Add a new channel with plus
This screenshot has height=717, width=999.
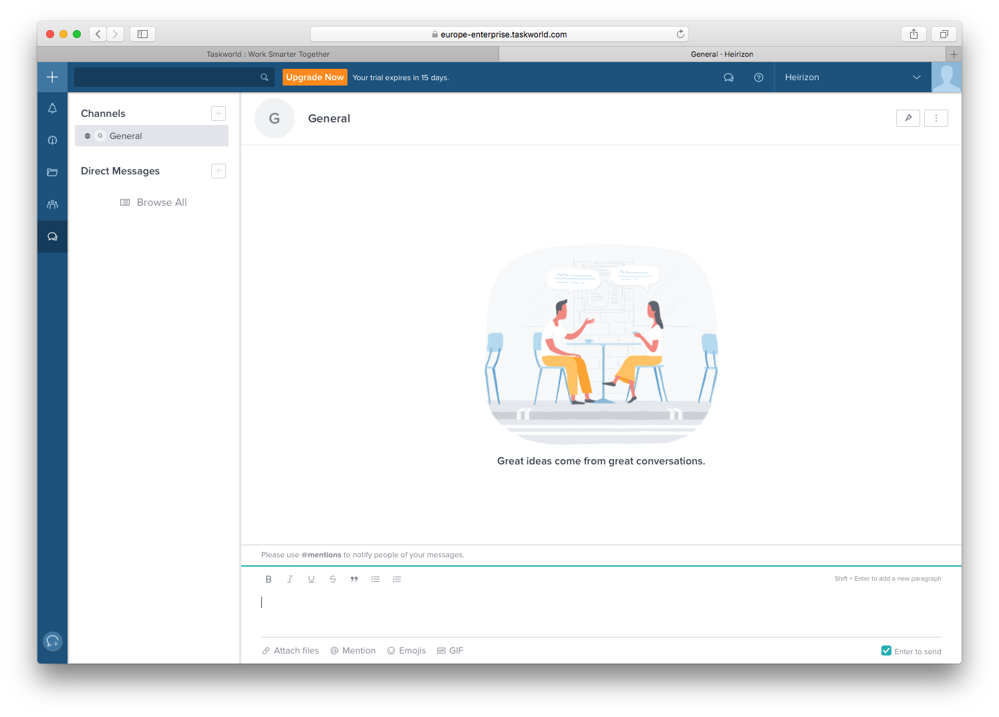tap(219, 114)
